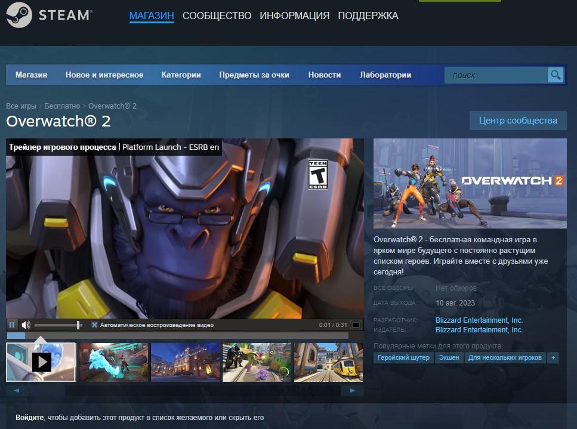Select the Геройский шутер tag
577x429 pixels.
(x=403, y=357)
